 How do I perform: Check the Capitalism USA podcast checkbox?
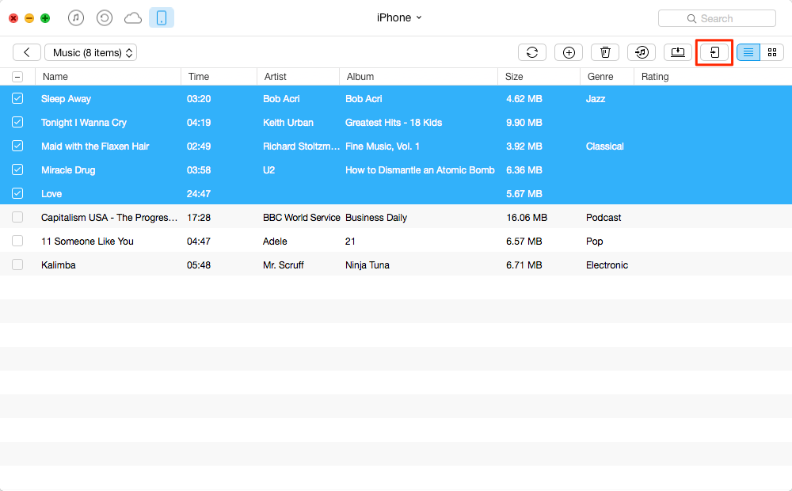click(x=17, y=217)
